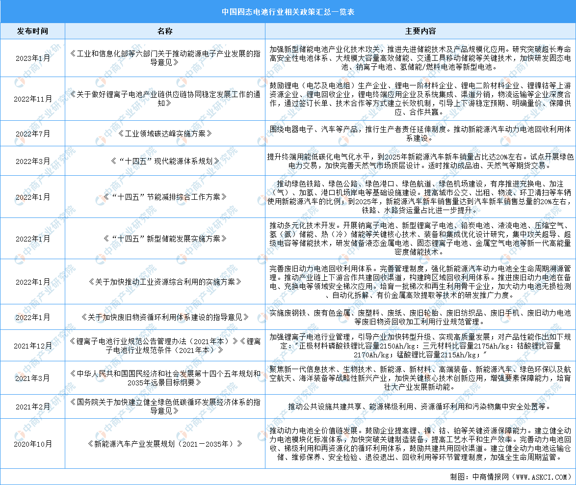This screenshot has width=576, height=485.
Task: Select 《工业领域碳达峰实施方案》 name cell
Action: click(165, 134)
